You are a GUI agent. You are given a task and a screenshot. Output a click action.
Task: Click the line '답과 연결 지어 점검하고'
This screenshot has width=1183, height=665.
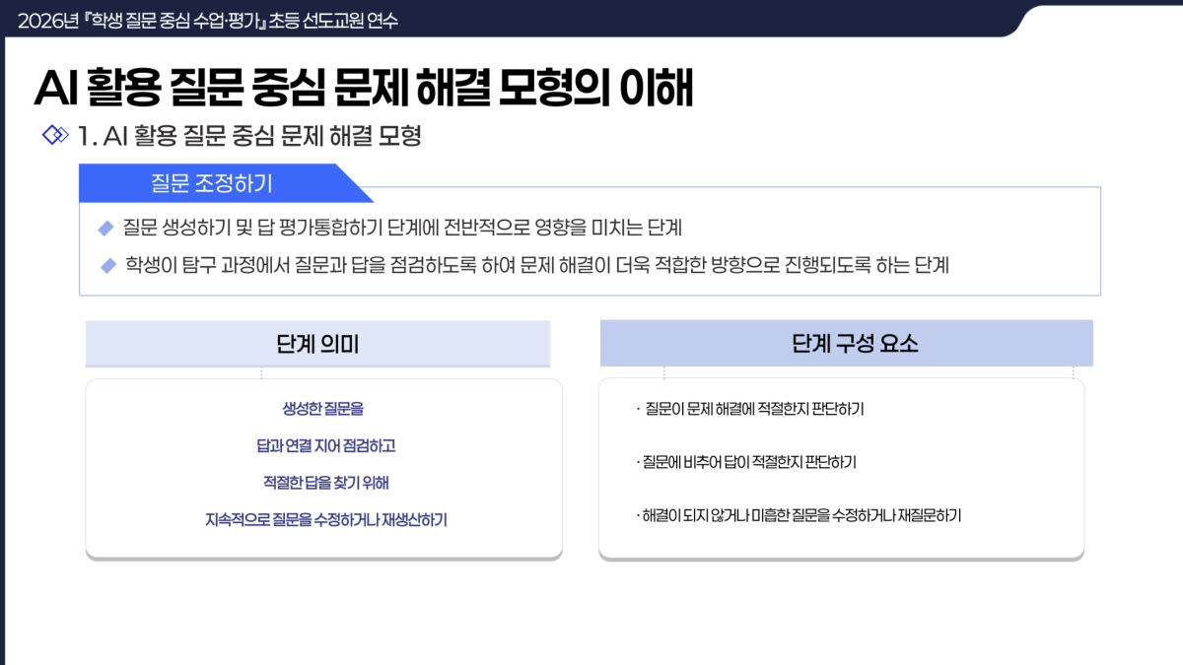pyautogui.click(x=325, y=445)
